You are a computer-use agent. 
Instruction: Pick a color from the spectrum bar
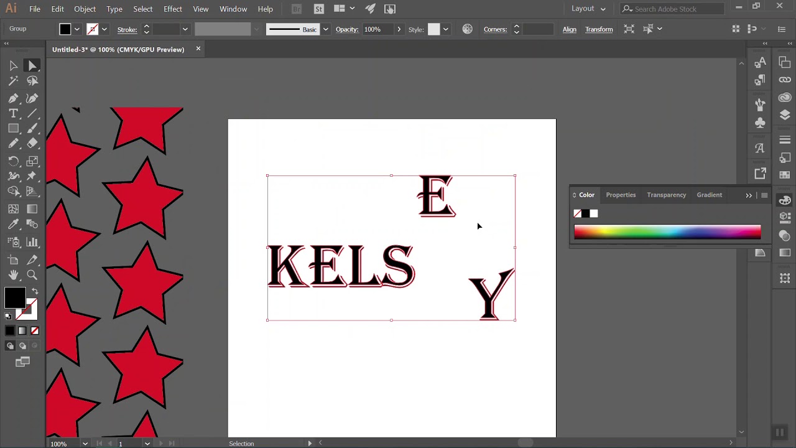click(667, 232)
